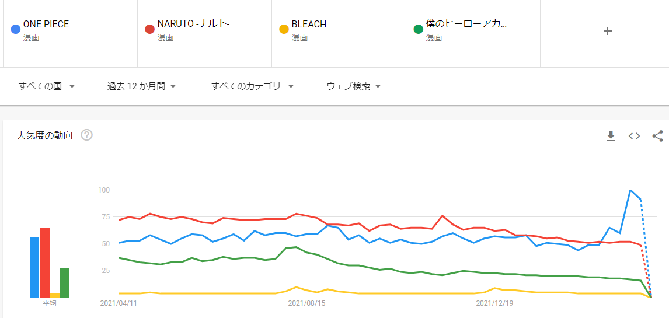The height and width of the screenshot is (318, 669).
Task: Click the red dot for NARUTO
Action: (x=150, y=29)
